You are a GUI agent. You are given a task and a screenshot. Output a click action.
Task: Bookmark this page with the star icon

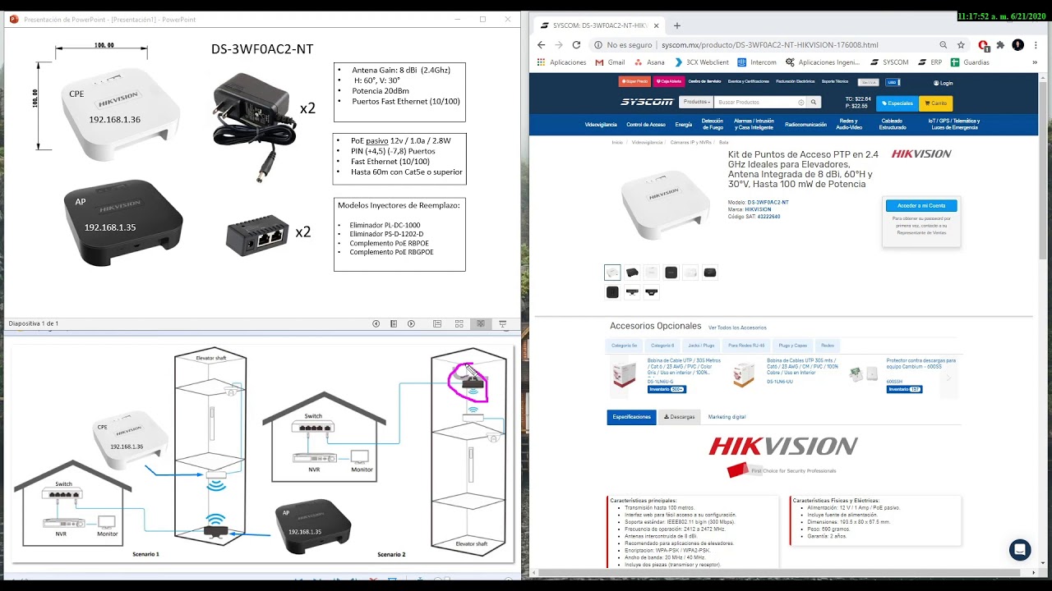[x=961, y=45]
